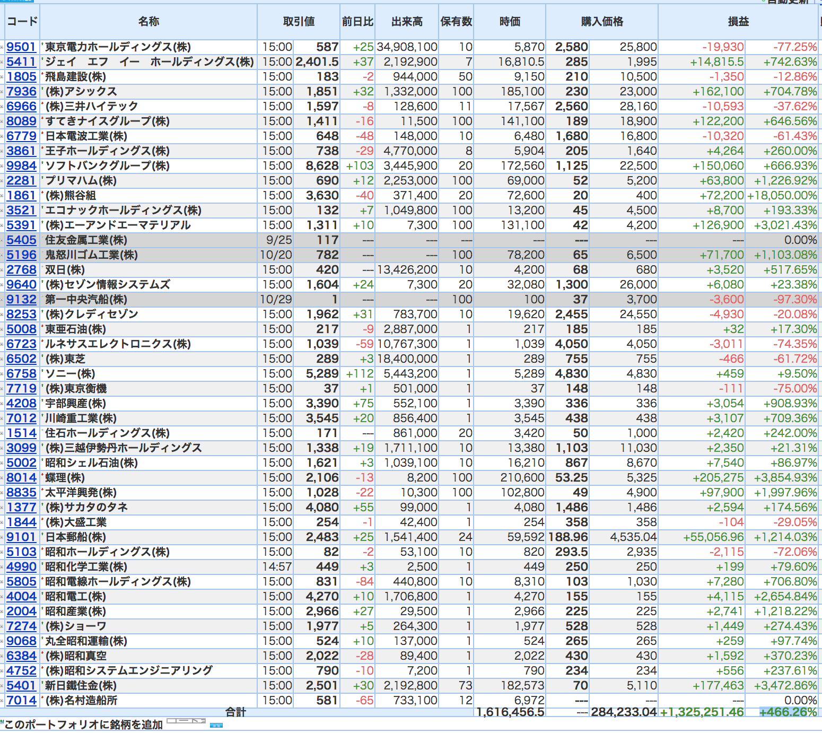Click the small icon left of このポートフォリオに銘柄を追加
This screenshot has height=733, width=822.
tap(2, 722)
